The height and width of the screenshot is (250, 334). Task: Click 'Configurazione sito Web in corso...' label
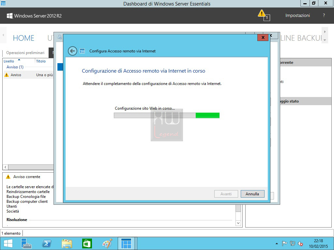[x=145, y=108]
